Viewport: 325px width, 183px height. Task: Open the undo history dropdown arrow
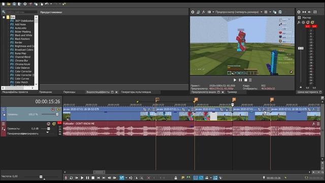pyautogui.click(x=51, y=4)
